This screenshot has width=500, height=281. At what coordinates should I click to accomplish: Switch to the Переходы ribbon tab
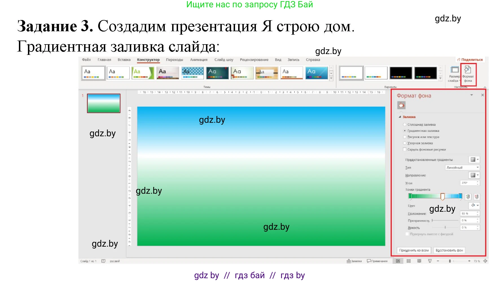174,60
